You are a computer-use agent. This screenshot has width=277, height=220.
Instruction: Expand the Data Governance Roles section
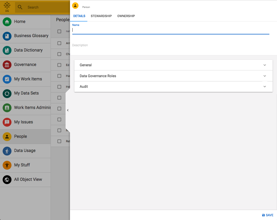(173, 76)
